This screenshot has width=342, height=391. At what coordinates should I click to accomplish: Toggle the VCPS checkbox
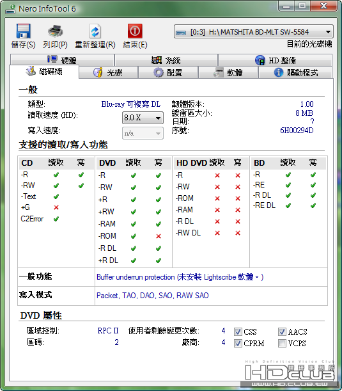pyautogui.click(x=282, y=344)
